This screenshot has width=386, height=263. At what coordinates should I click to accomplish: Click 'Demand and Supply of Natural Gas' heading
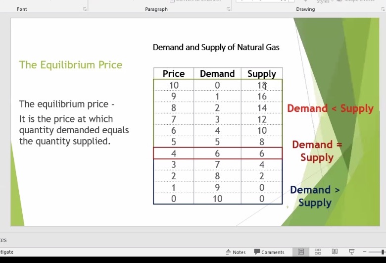pyautogui.click(x=216, y=47)
